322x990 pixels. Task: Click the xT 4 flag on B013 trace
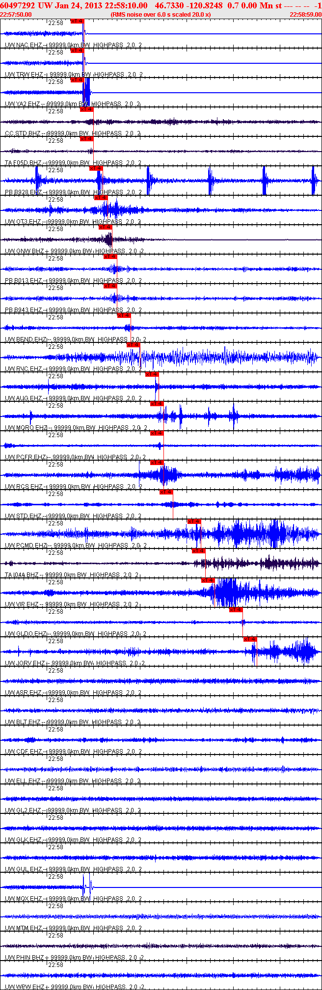110,257
